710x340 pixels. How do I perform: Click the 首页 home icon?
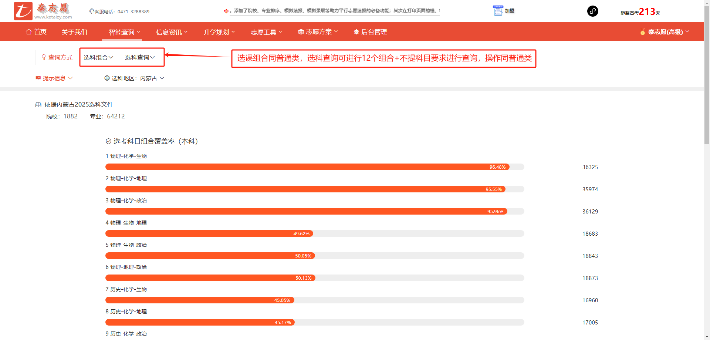(28, 32)
